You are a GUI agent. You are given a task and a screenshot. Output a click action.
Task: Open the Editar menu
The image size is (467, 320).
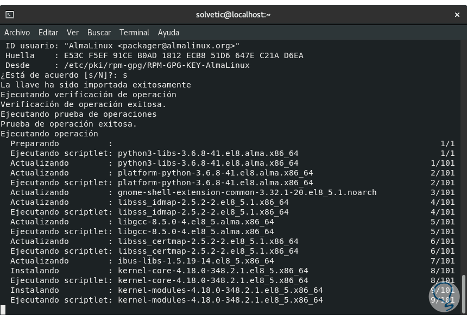point(48,33)
